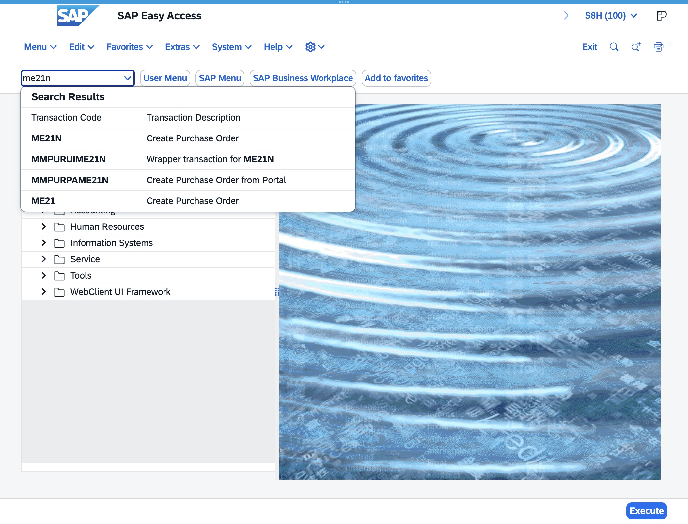Select the Human Resources folder icon
Image resolution: width=688 pixels, height=524 pixels.
pos(59,227)
